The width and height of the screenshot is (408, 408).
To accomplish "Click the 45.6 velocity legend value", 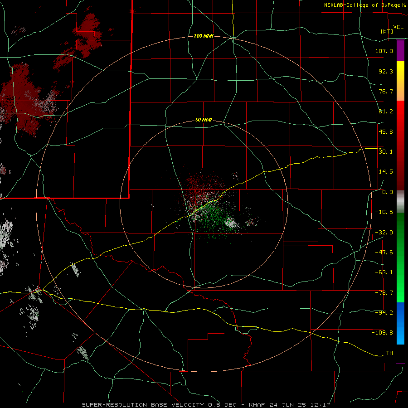I will click(386, 131).
